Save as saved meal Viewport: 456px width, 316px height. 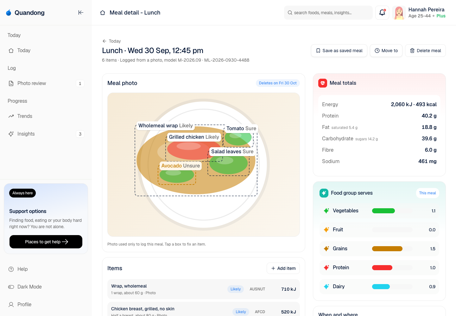[x=339, y=51]
